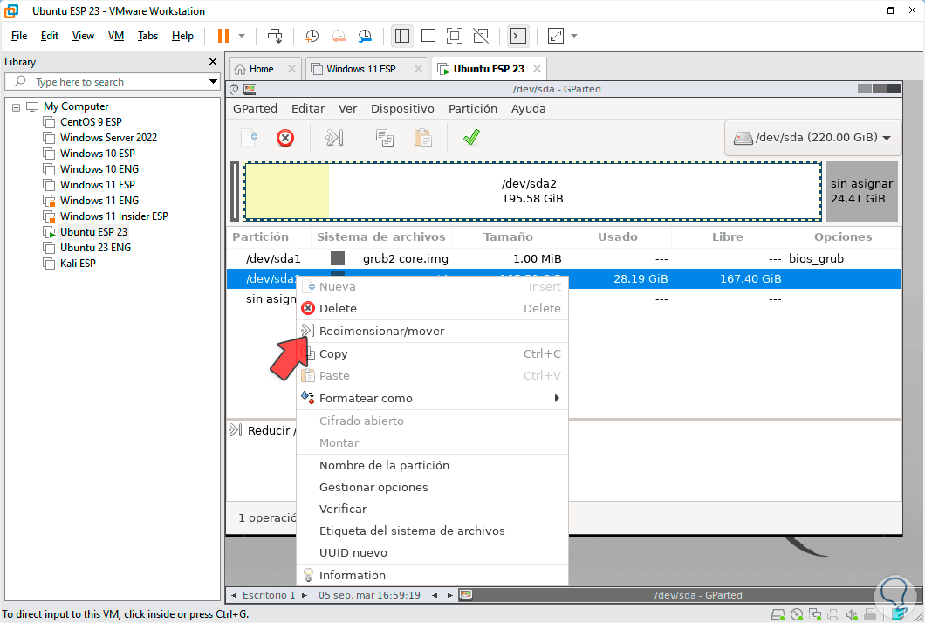Open the VMware View menu
Screen dimensions: 925x623
pos(83,36)
